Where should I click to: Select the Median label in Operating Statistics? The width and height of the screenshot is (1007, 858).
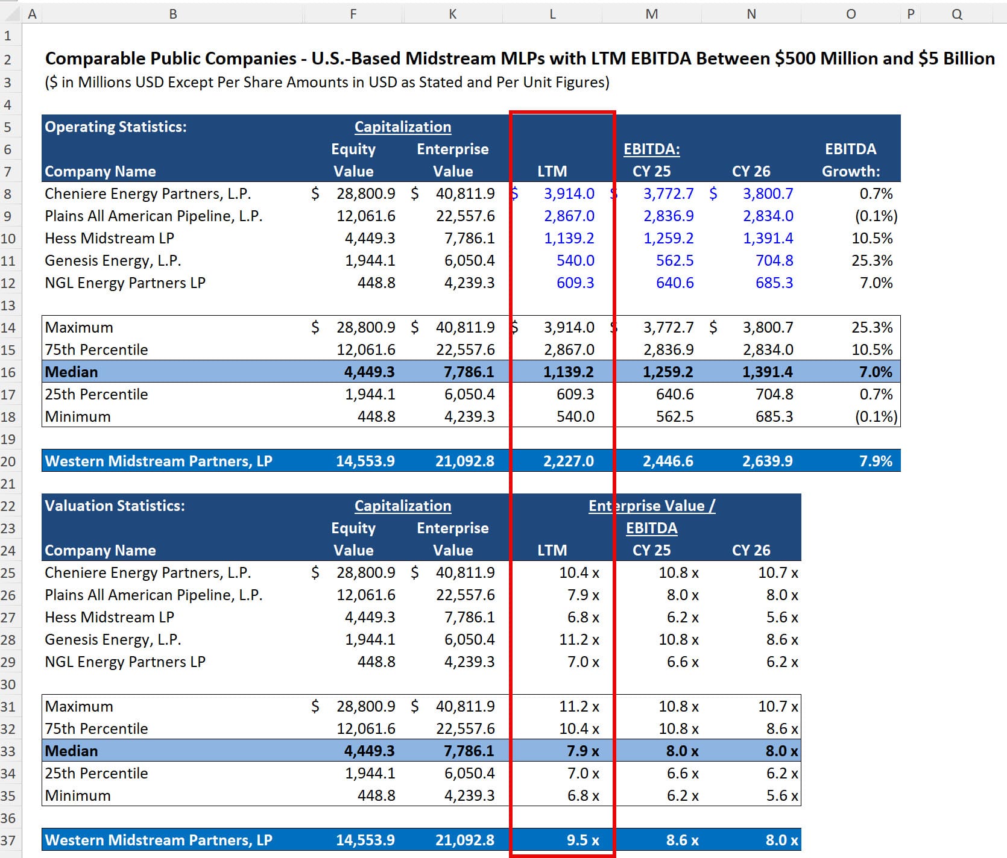click(71, 372)
